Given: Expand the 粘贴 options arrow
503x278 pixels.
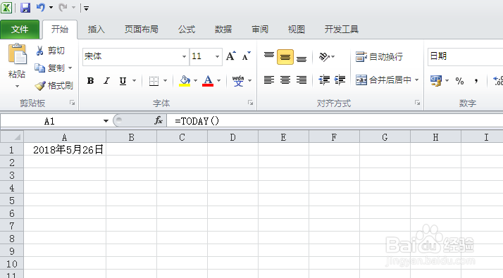Looking at the screenshot, I should tap(18, 87).
